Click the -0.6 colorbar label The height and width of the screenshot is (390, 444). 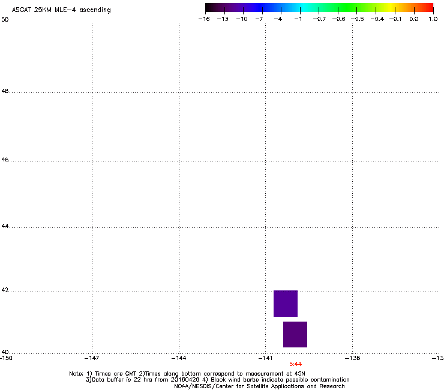338,19
